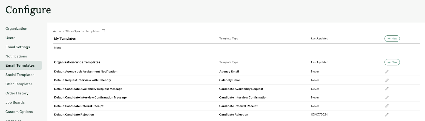425x121 pixels.
Task: Enable Activate Office-Specific Templates checkbox
Action: pyautogui.click(x=103, y=31)
